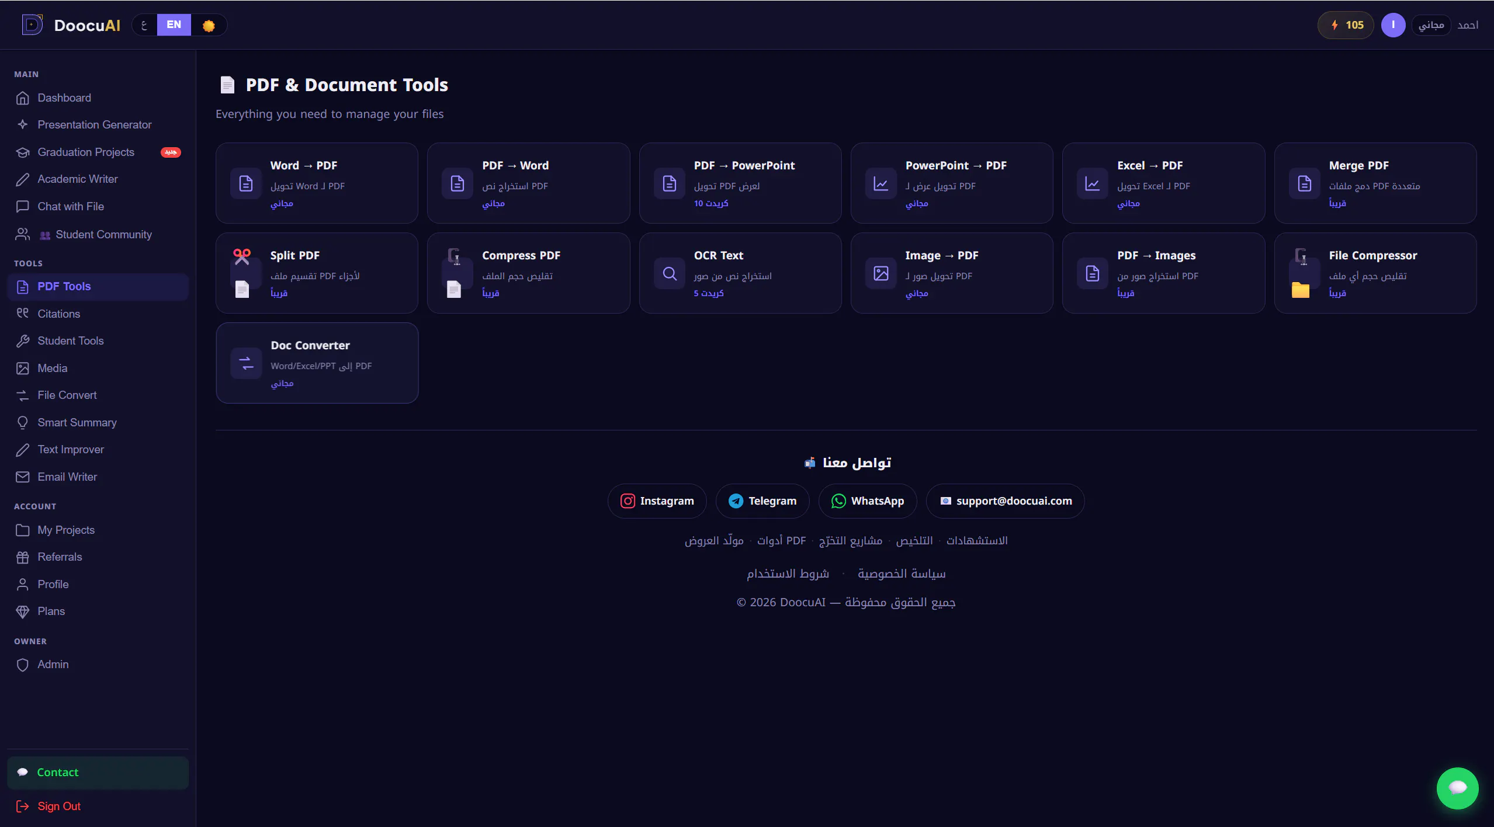Click the My Projects folder icon
This screenshot has height=827, width=1494.
(23, 530)
